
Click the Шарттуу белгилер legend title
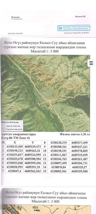tap(10, 122)
